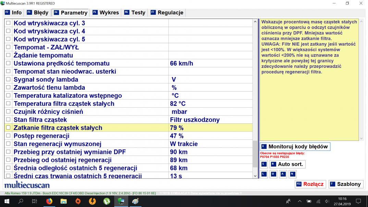Enable the Postęp regeneracji checkbox

tap(8, 136)
